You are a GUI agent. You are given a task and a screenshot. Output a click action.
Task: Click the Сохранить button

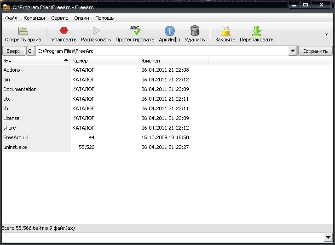(315, 51)
